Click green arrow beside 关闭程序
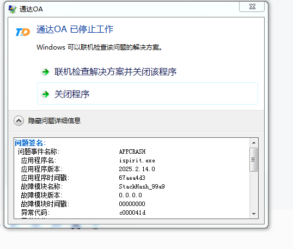 point(45,94)
